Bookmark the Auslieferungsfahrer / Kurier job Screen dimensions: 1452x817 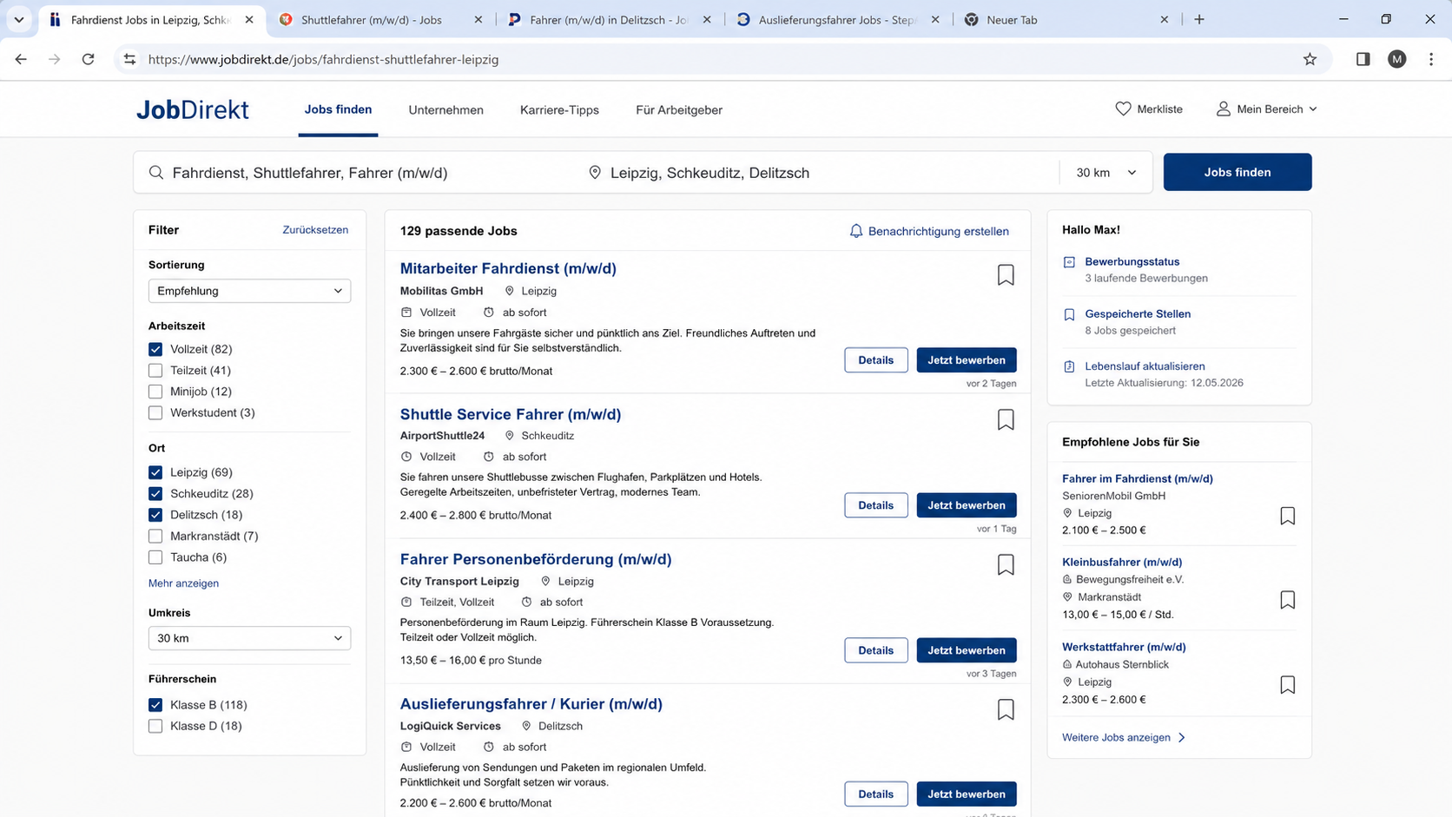pos(1006,710)
